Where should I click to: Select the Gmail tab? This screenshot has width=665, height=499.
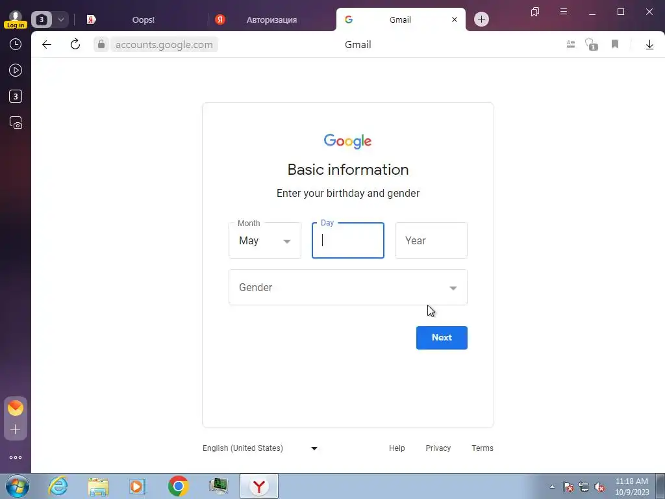coord(400,19)
